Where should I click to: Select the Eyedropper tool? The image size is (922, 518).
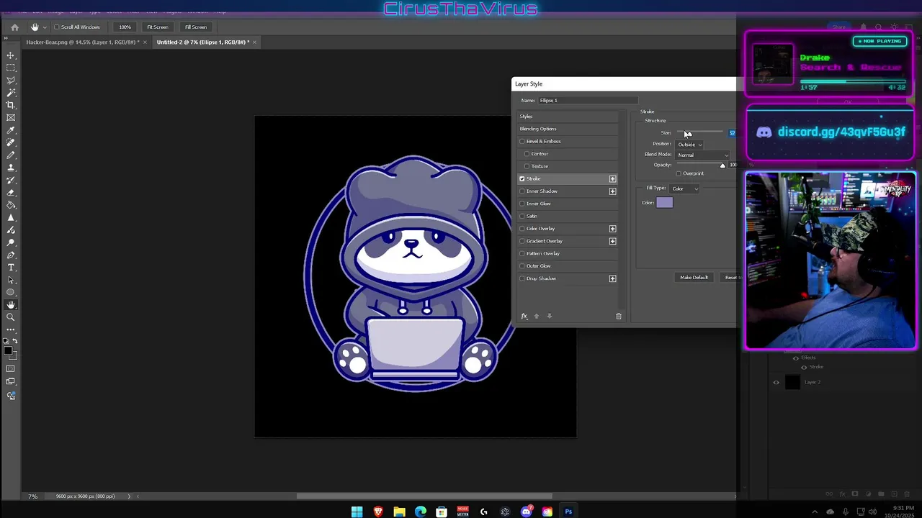pyautogui.click(x=11, y=130)
